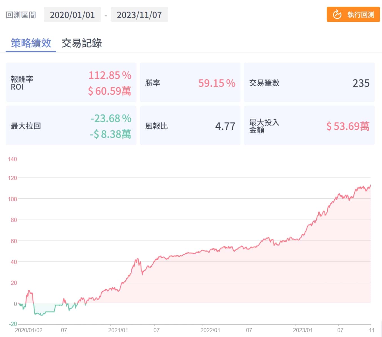Switch to the 交易記錄 tab

[82, 43]
